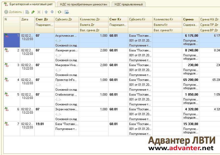Screen dimensions: 220x155
Task: Click the Субконто Дт column header
Action: (67, 19)
